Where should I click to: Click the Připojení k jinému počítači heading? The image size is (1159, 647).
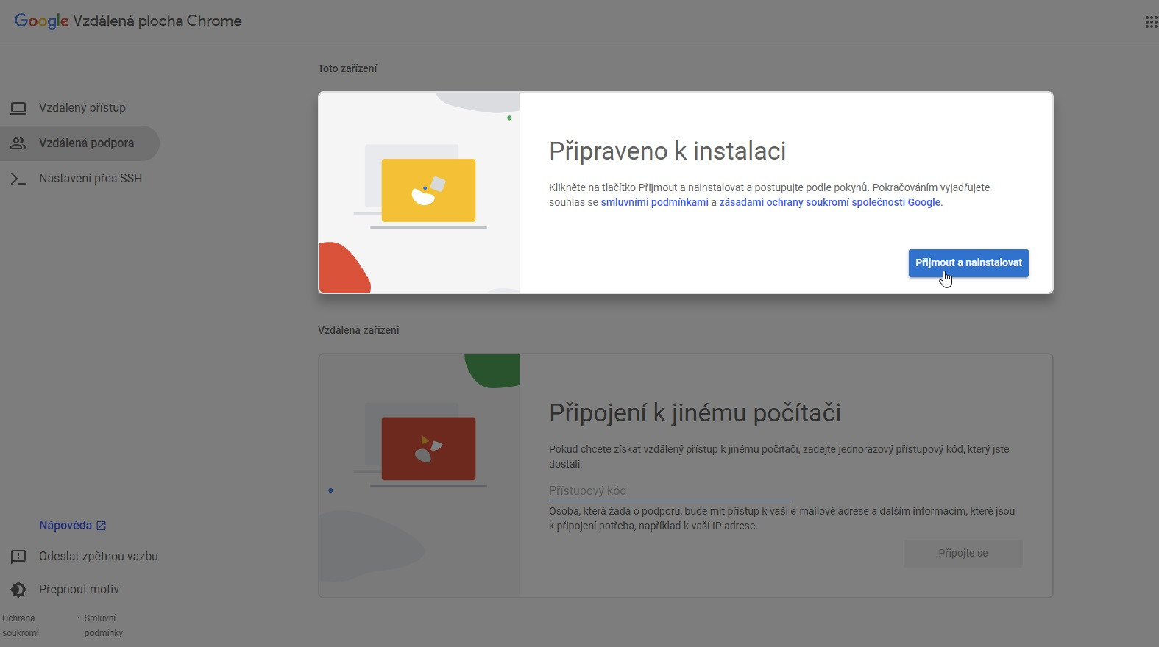point(695,413)
